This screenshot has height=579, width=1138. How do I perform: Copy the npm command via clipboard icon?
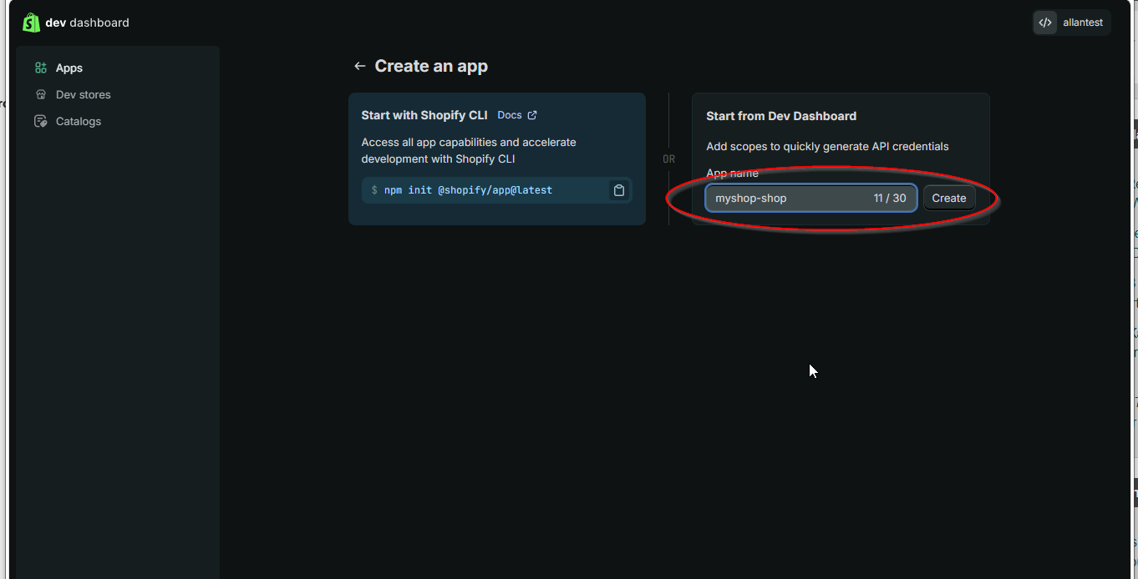618,190
